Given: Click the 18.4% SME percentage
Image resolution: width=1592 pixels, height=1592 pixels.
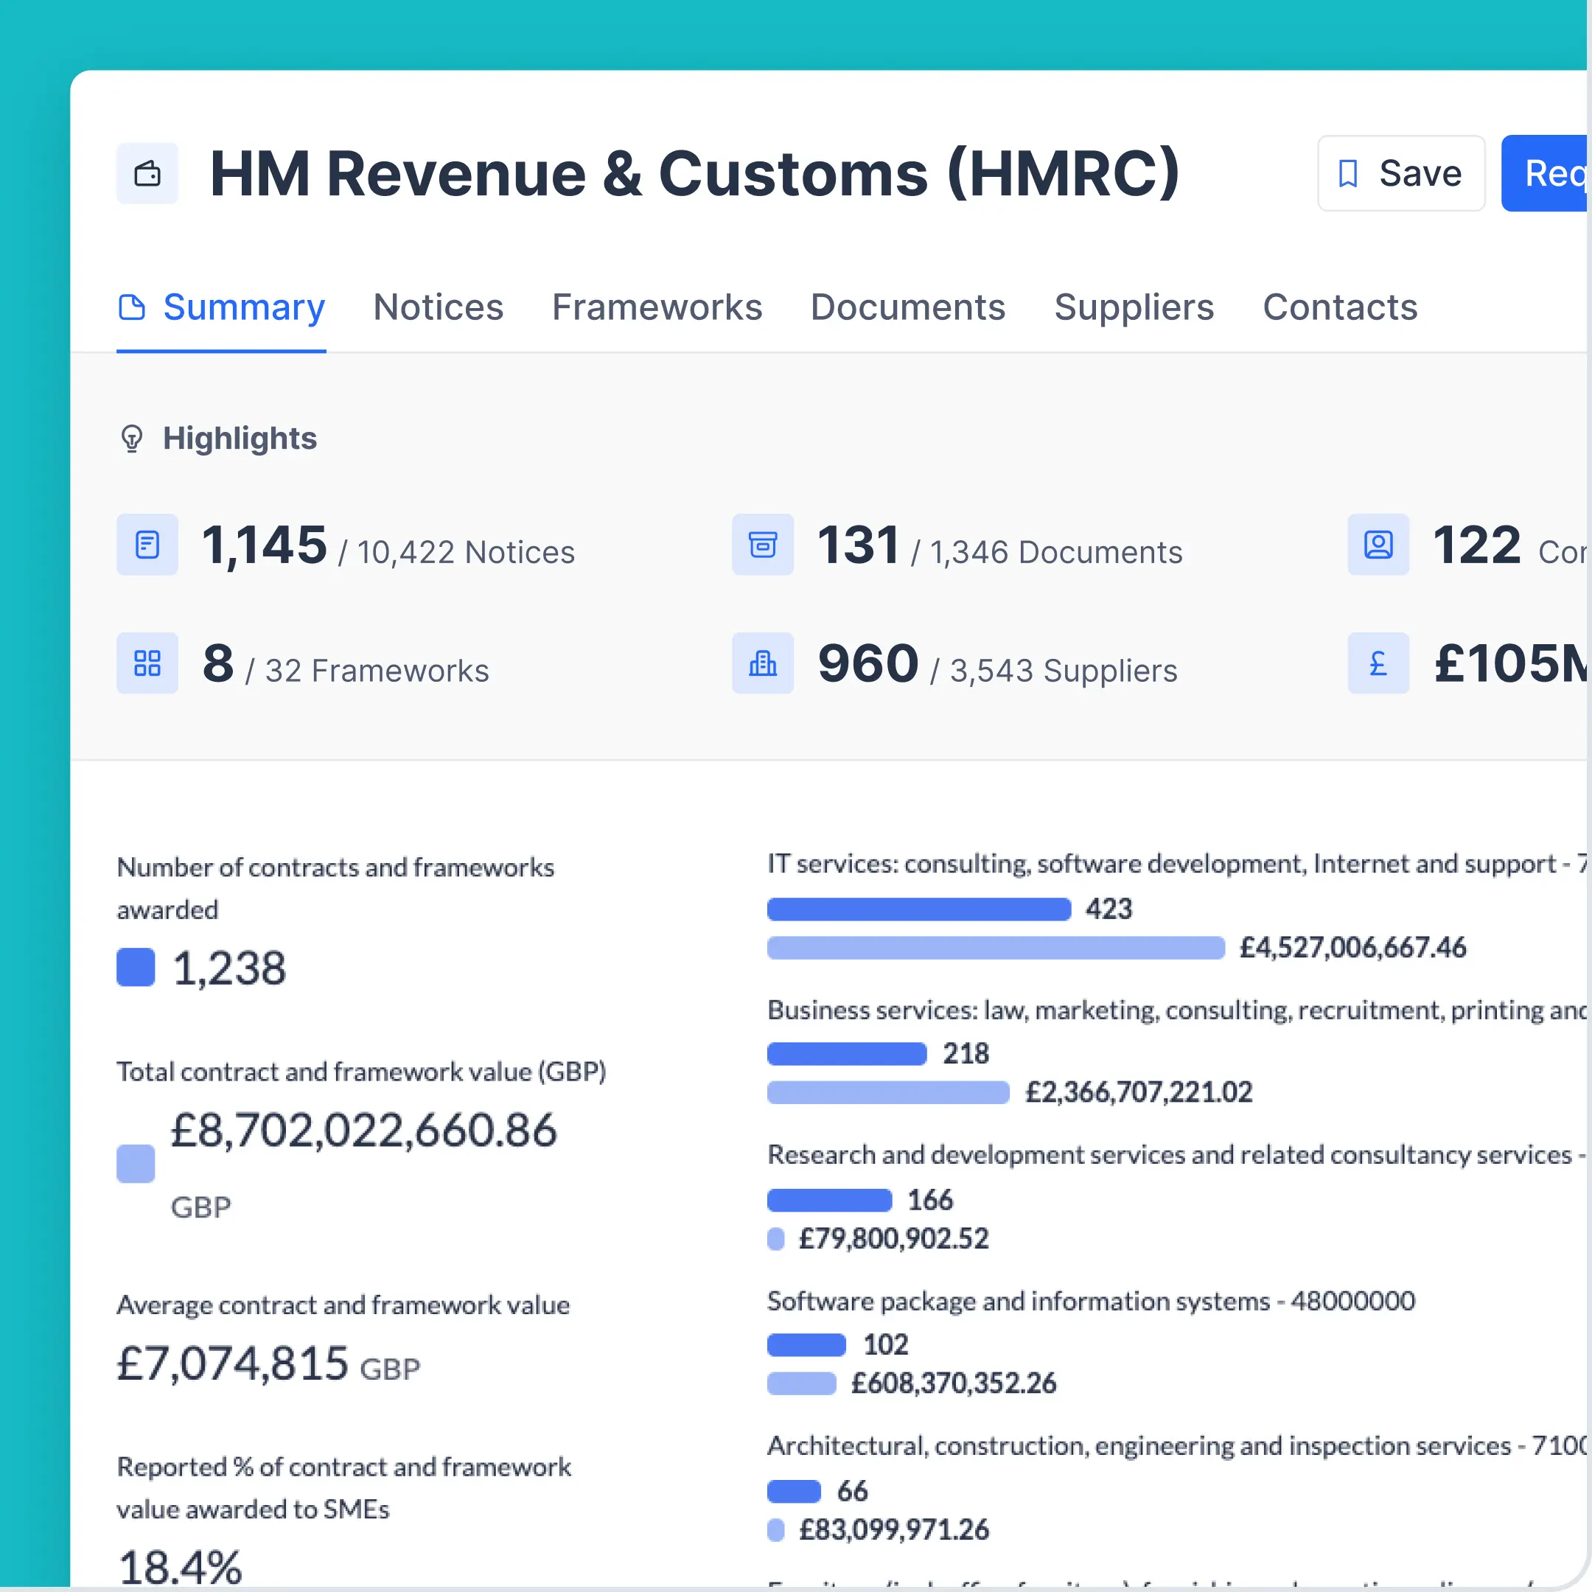Looking at the screenshot, I should (x=180, y=1567).
